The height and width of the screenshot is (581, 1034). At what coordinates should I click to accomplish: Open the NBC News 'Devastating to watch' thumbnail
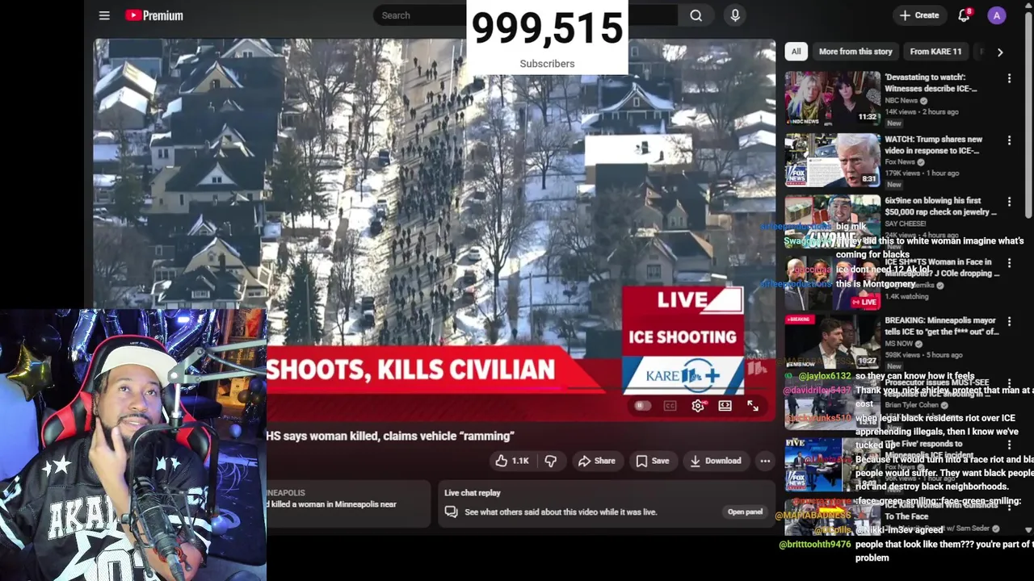[x=832, y=98]
